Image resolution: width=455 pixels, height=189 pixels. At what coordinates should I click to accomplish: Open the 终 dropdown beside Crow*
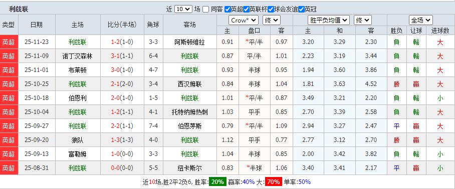tap(271, 20)
